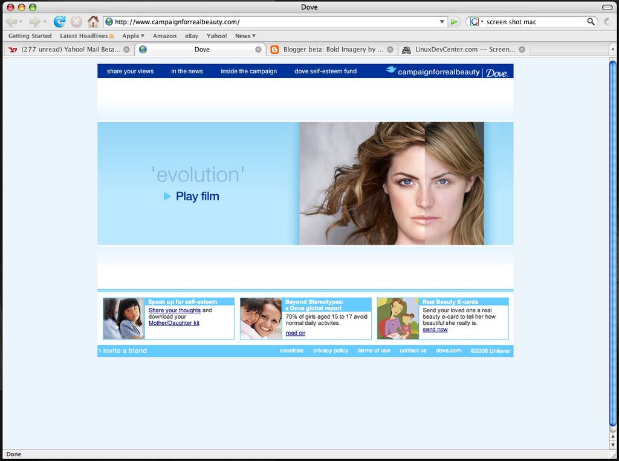This screenshot has width=619, height=461.
Task: Open the 'countries' footer link
Action: tap(292, 350)
